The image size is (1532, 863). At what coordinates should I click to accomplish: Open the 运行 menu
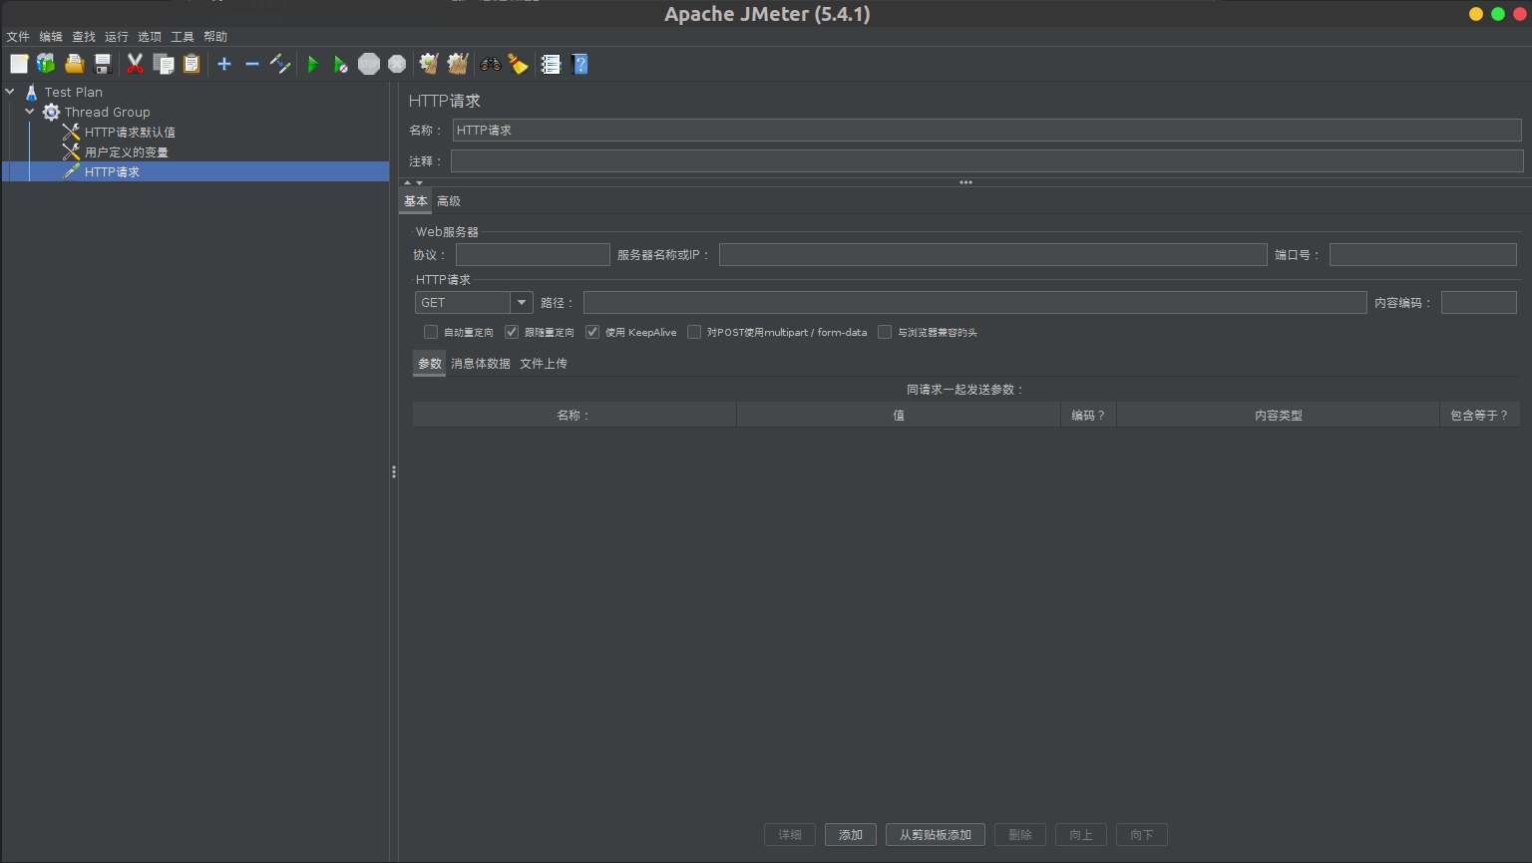tap(117, 36)
